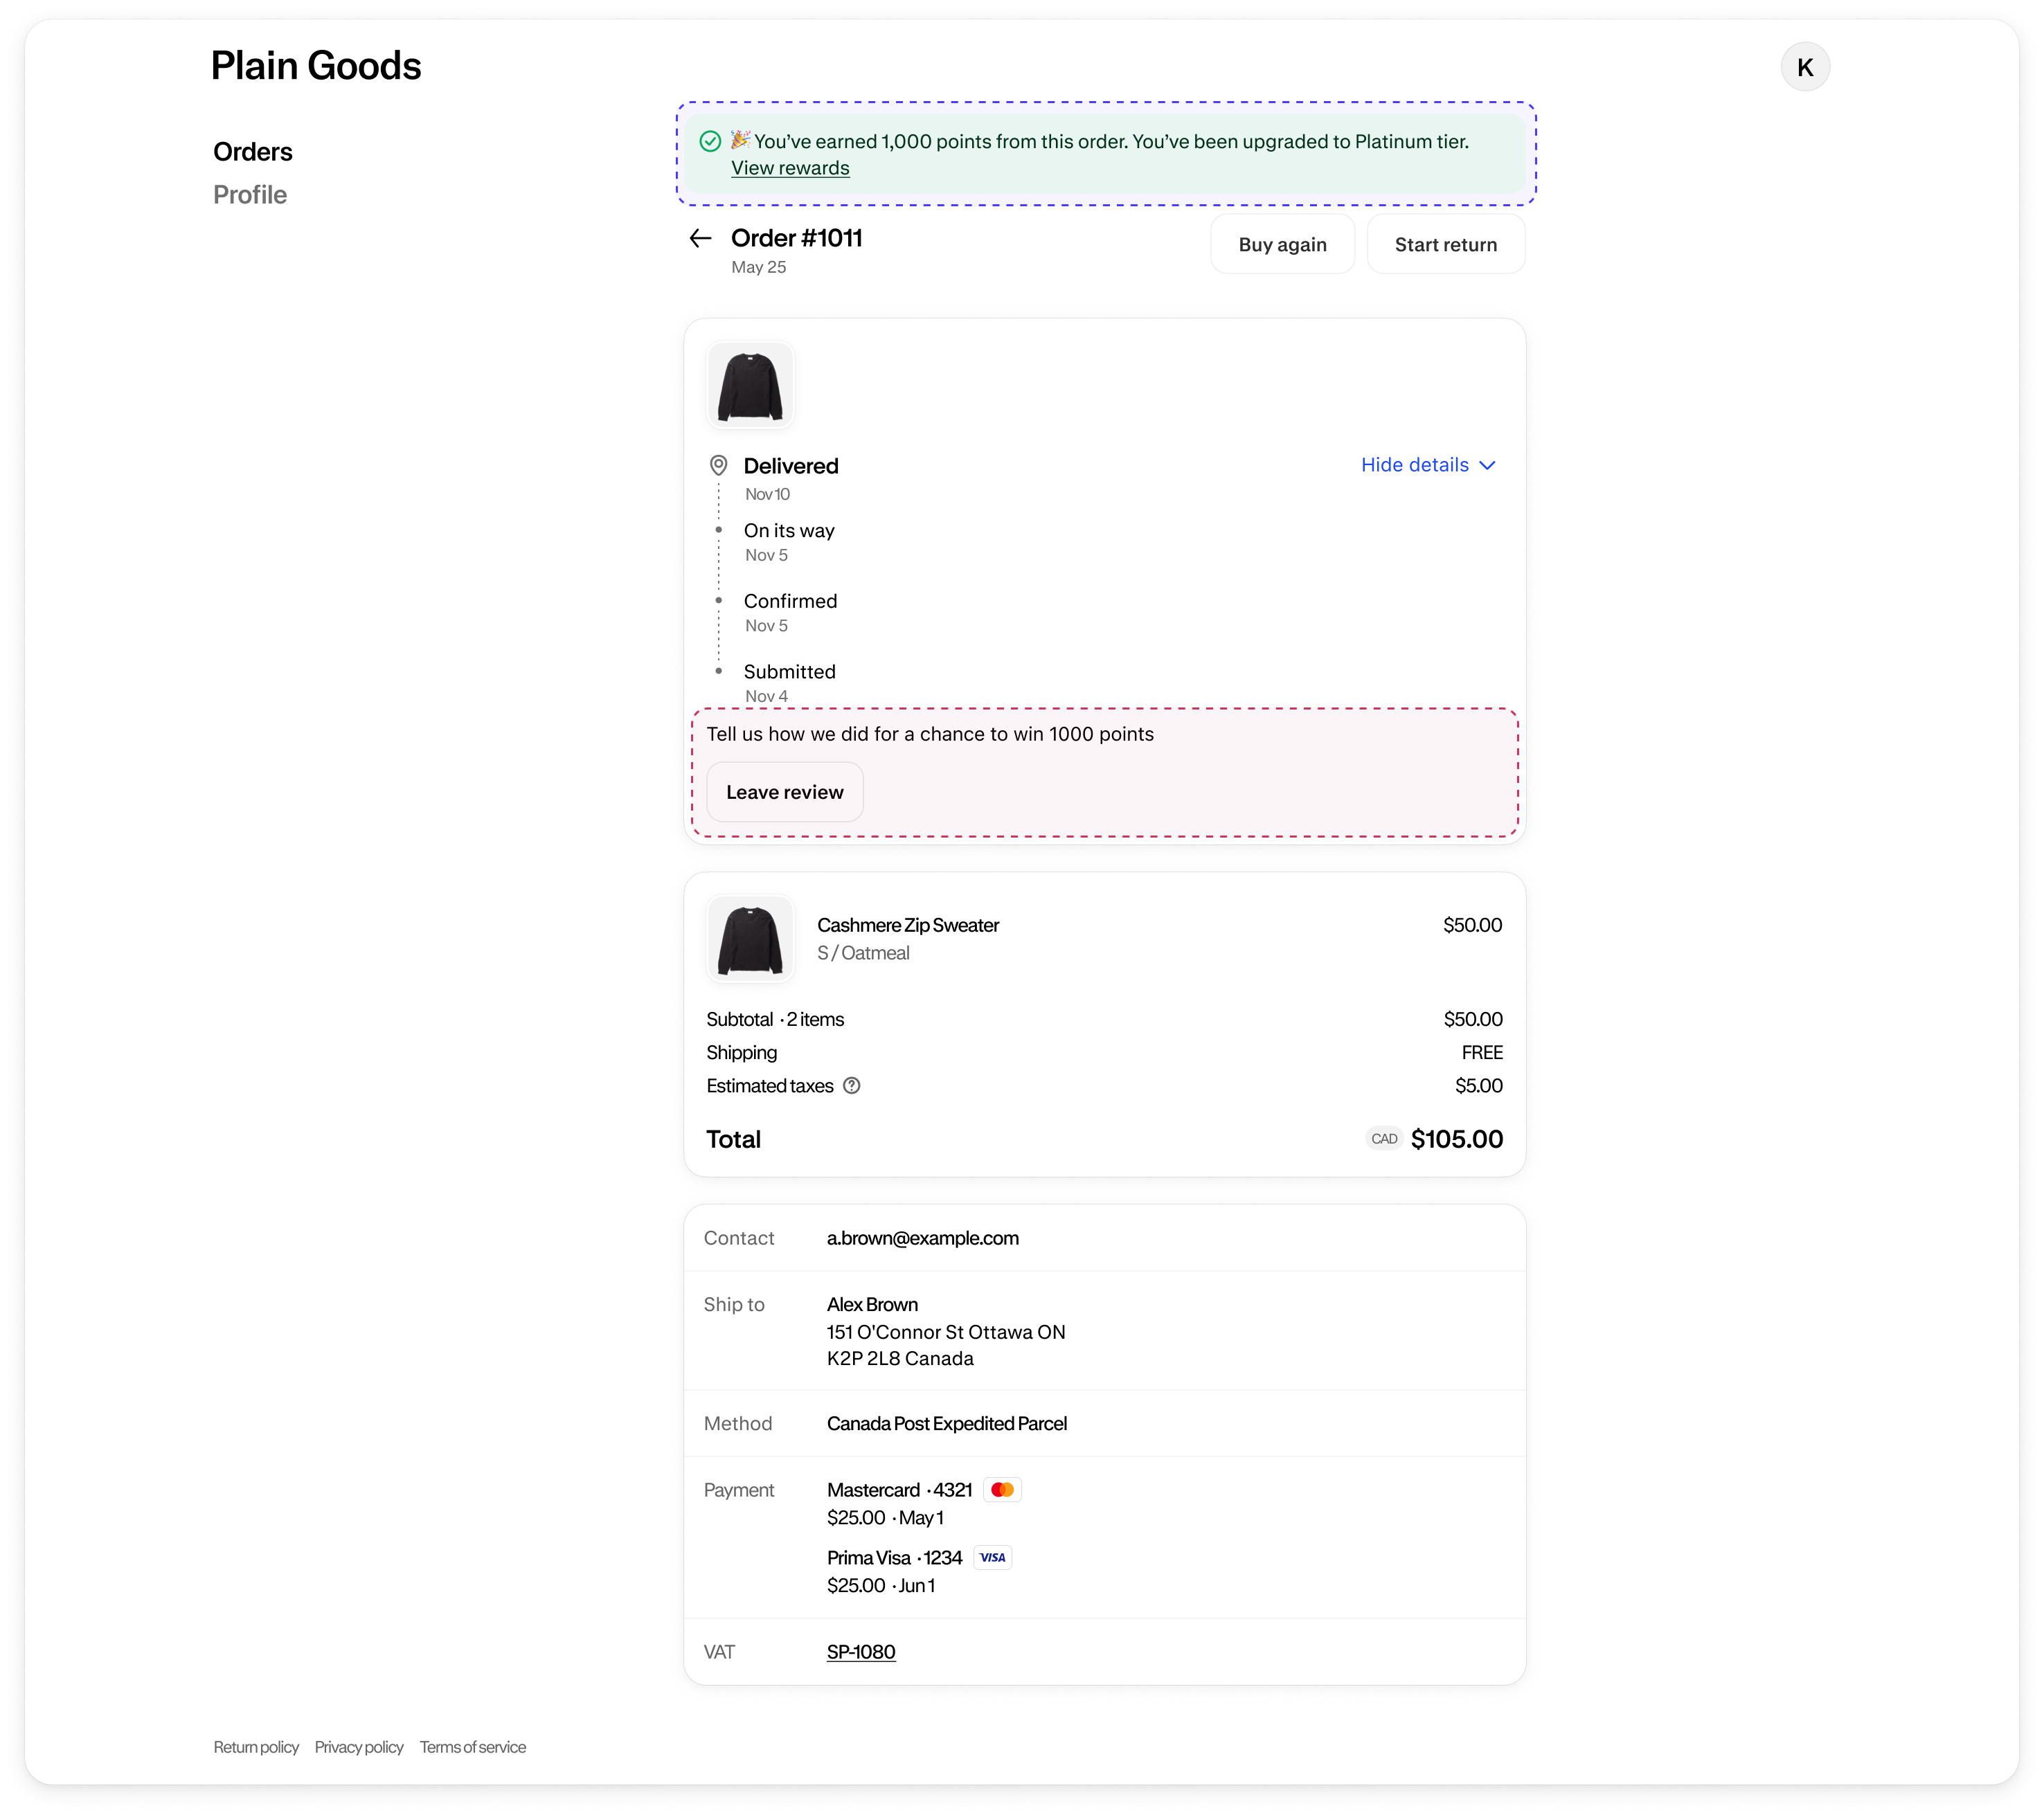This screenshot has height=1815, width=2044.
Task: Click the Mastercard ·4321 payment line
Action: tap(899, 1490)
